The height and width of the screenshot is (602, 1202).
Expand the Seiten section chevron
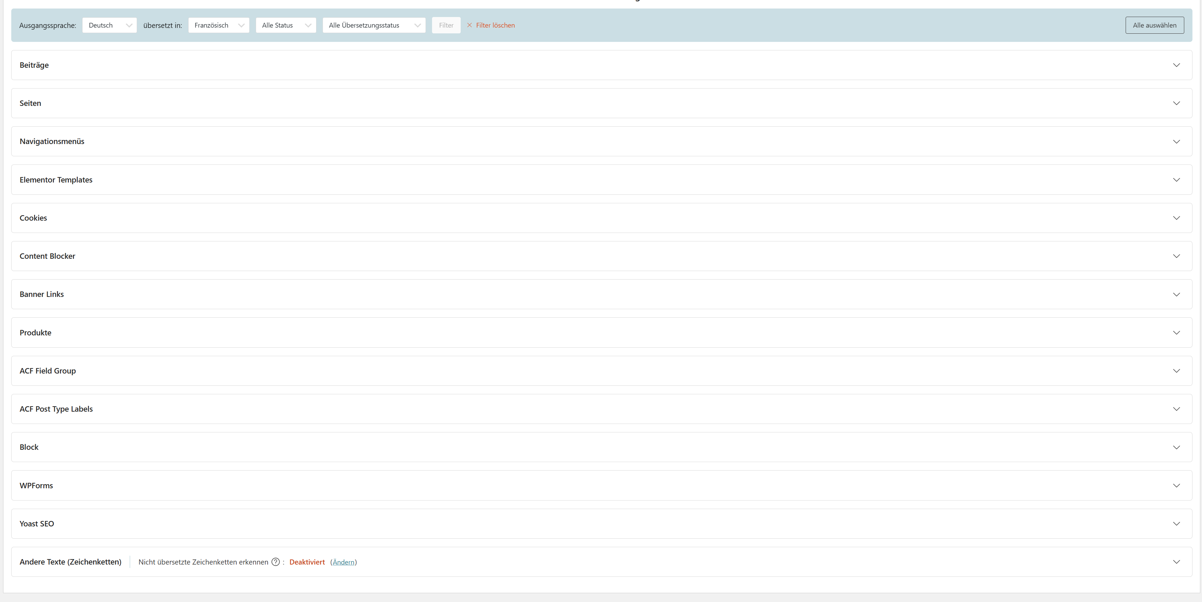(x=1176, y=104)
